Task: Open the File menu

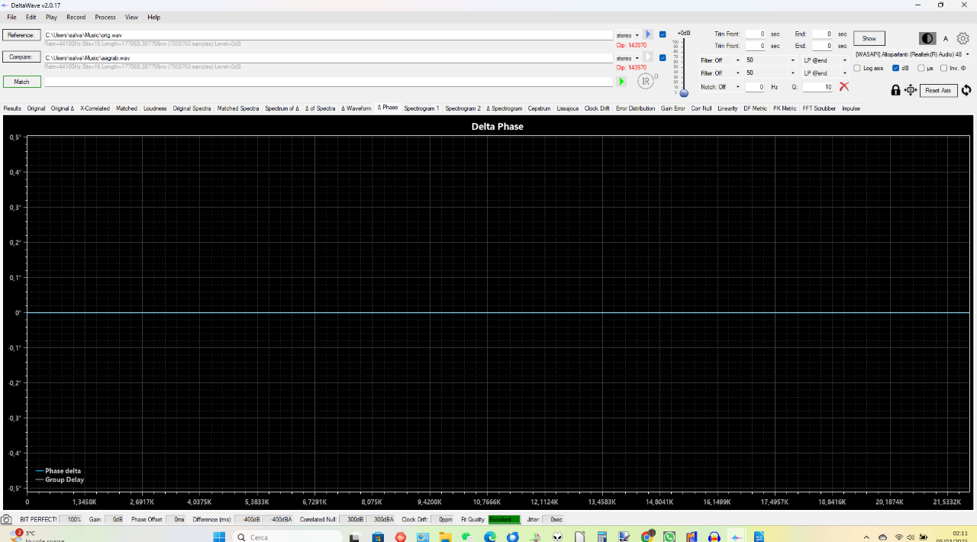Action: [x=11, y=17]
